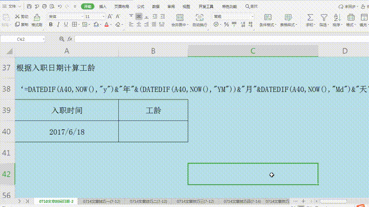Screen dimensions: 369x207
Task: Click the Undo arrow icon
Action: [x=60, y=6]
